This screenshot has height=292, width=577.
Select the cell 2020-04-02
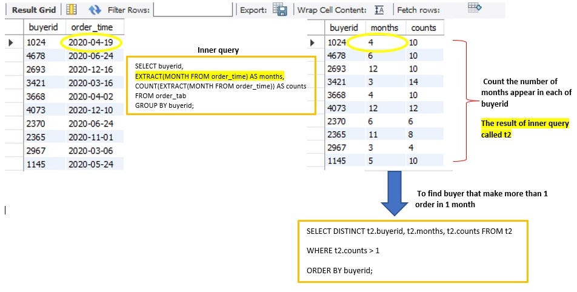click(x=91, y=97)
